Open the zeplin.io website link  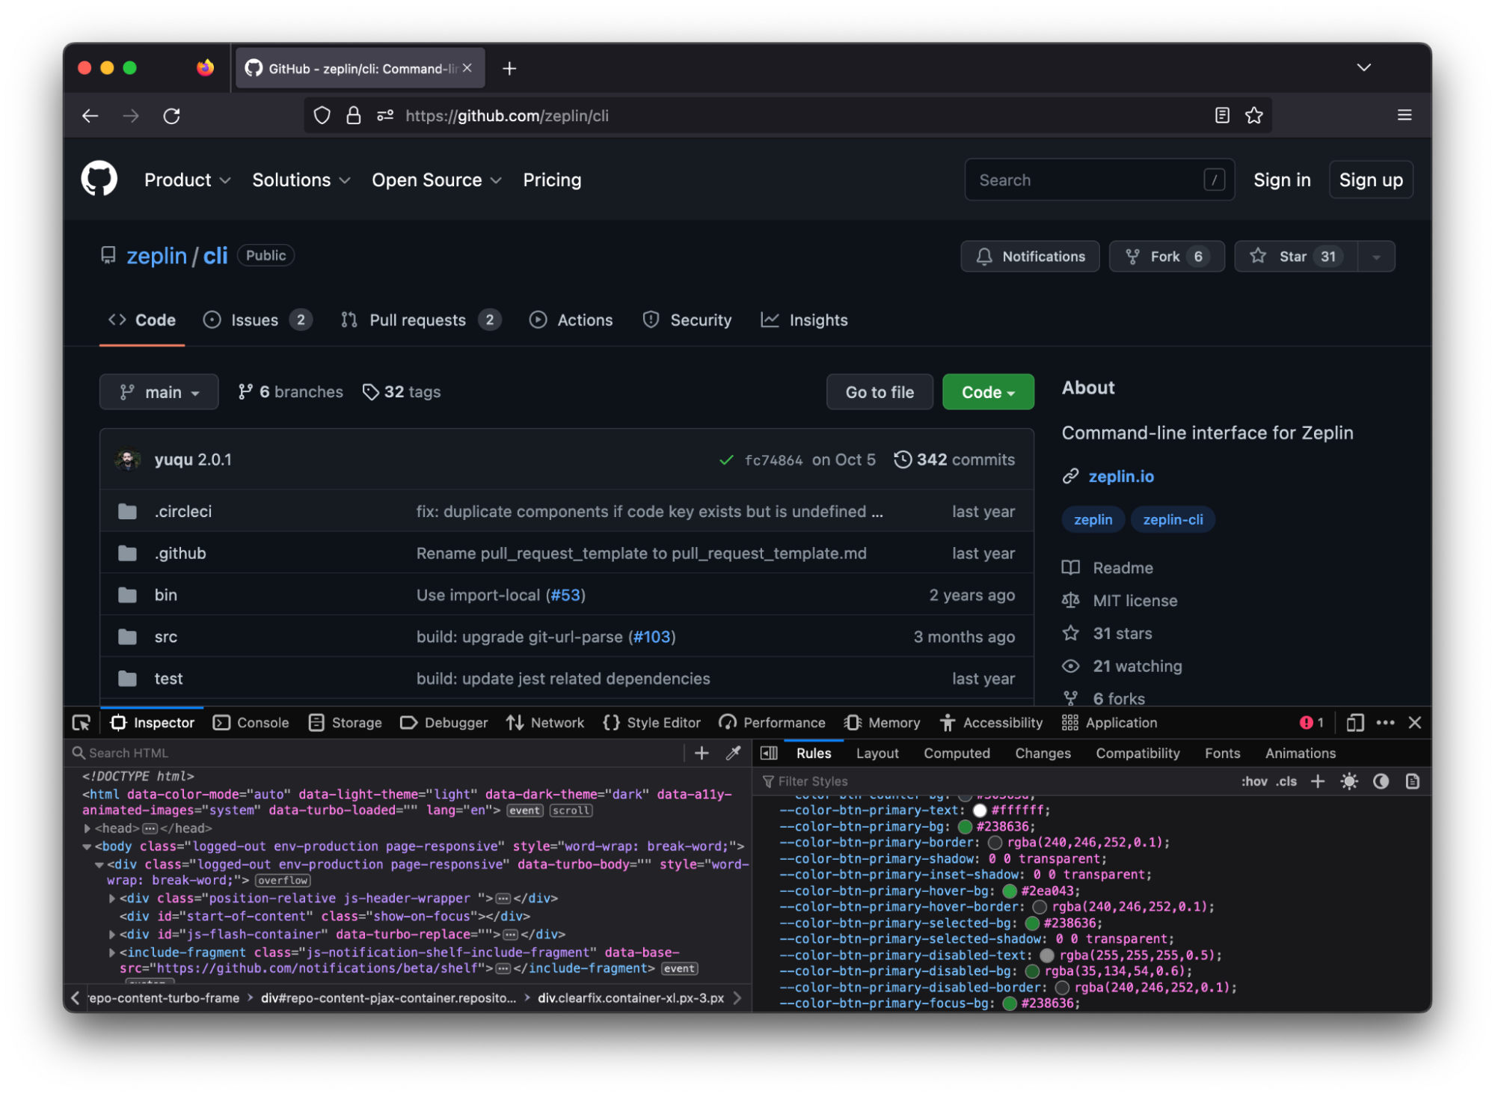(x=1120, y=477)
